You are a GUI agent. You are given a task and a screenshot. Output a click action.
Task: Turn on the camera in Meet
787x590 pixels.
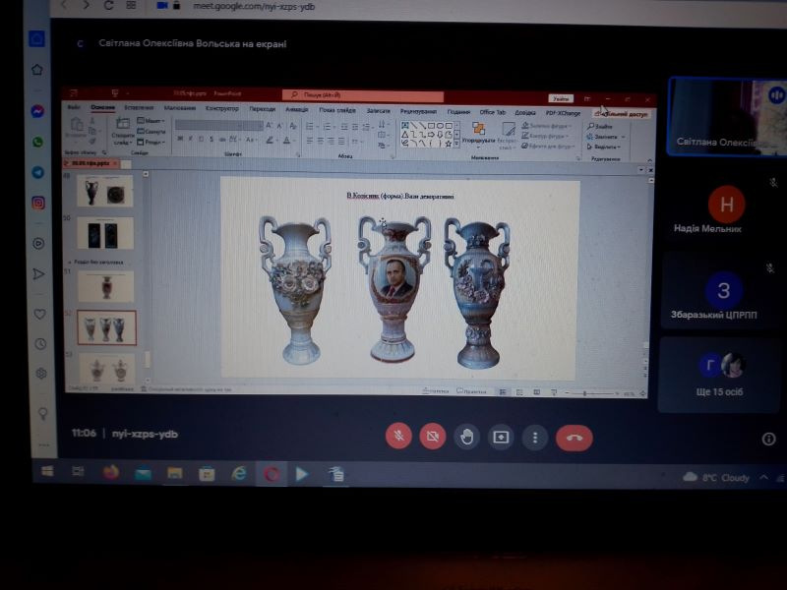pos(432,437)
